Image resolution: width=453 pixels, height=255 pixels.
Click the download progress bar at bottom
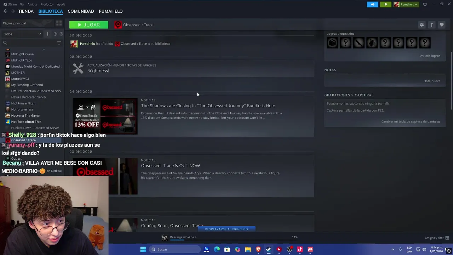(x=234, y=240)
